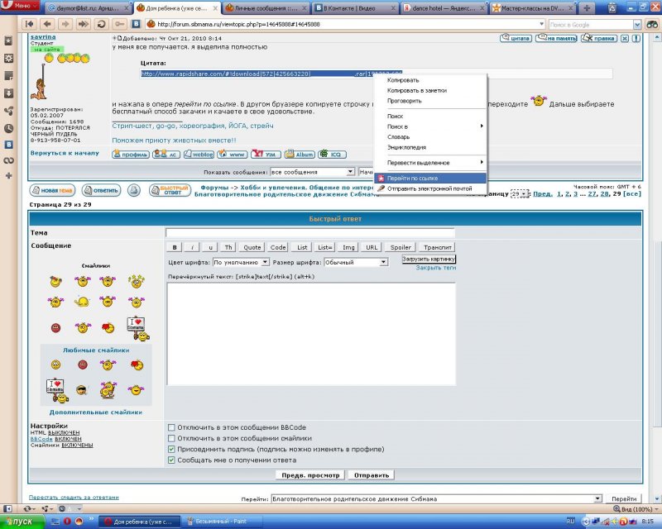Screen dimensions: 662x529
Task: Open the 'Размер шрифта' dropdown
Action: click(x=356, y=262)
